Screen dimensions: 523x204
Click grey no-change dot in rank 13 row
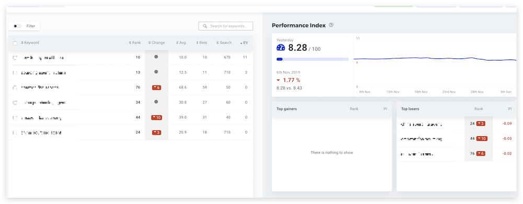click(x=156, y=72)
